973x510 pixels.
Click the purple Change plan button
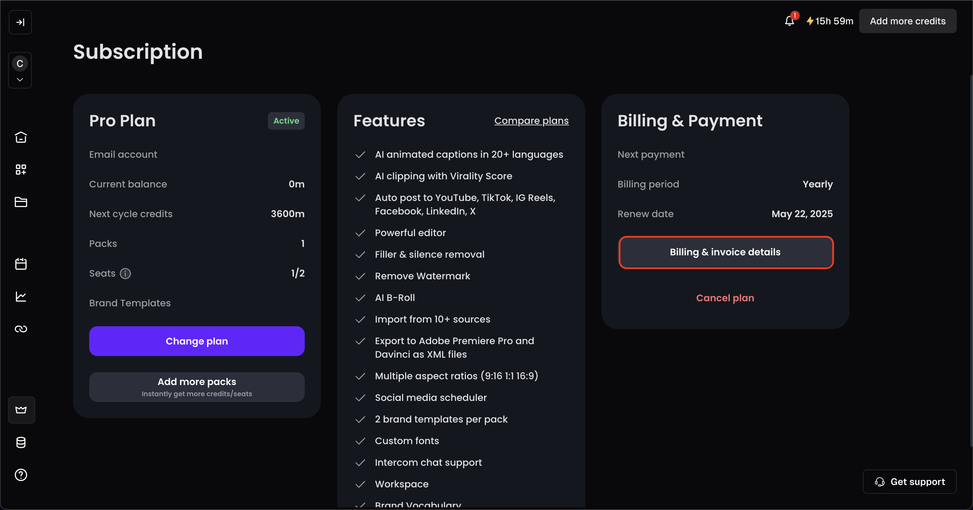[x=197, y=341]
